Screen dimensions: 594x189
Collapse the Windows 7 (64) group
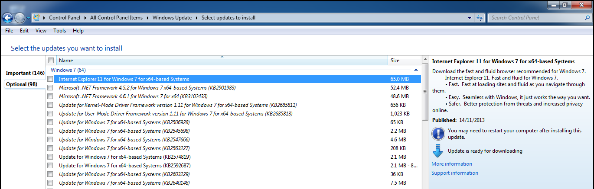(416, 70)
